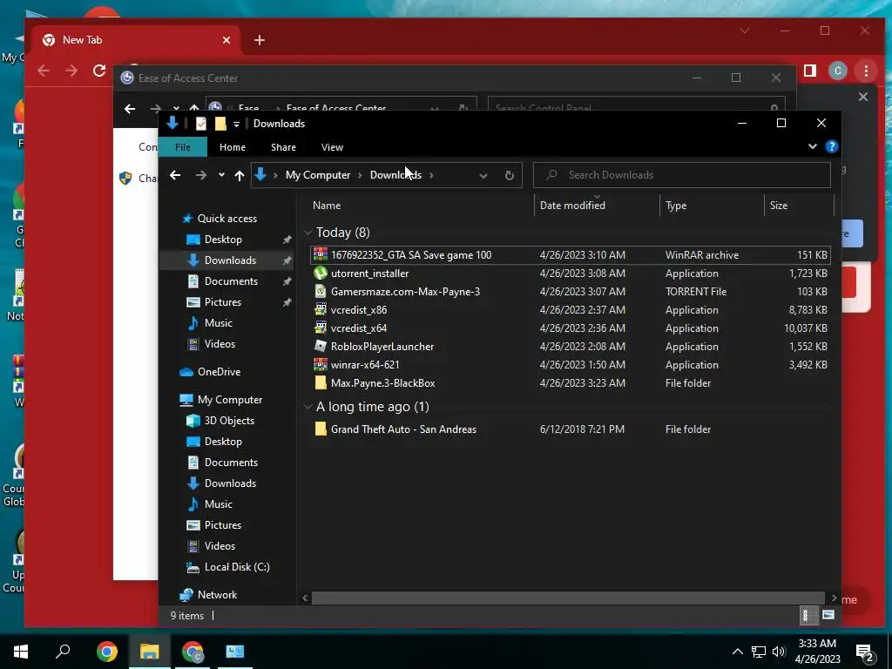Open a new tab in Chrome

(260, 40)
